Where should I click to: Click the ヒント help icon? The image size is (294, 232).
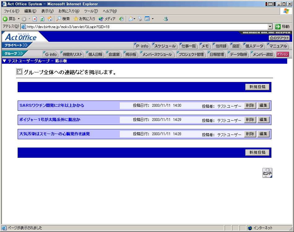click(267, 173)
